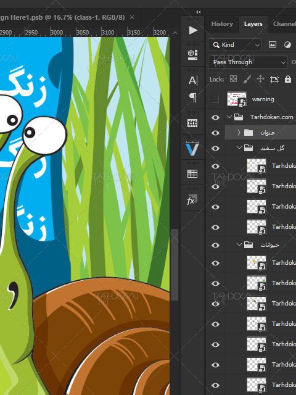Expand the عنوان folder group
The image size is (296, 395).
(x=239, y=132)
